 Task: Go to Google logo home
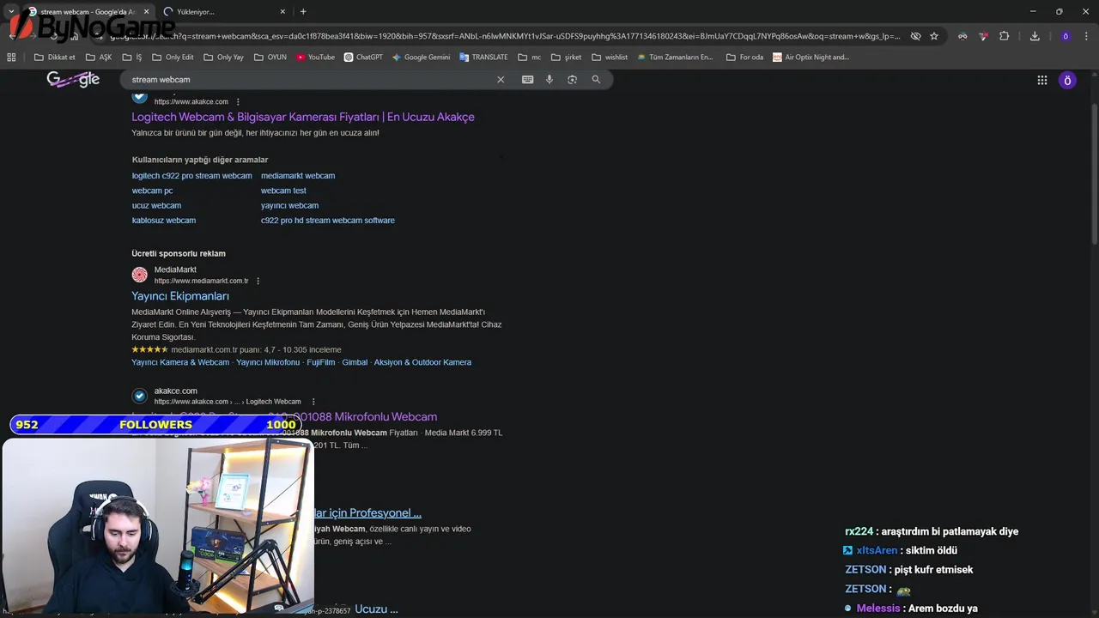click(73, 80)
